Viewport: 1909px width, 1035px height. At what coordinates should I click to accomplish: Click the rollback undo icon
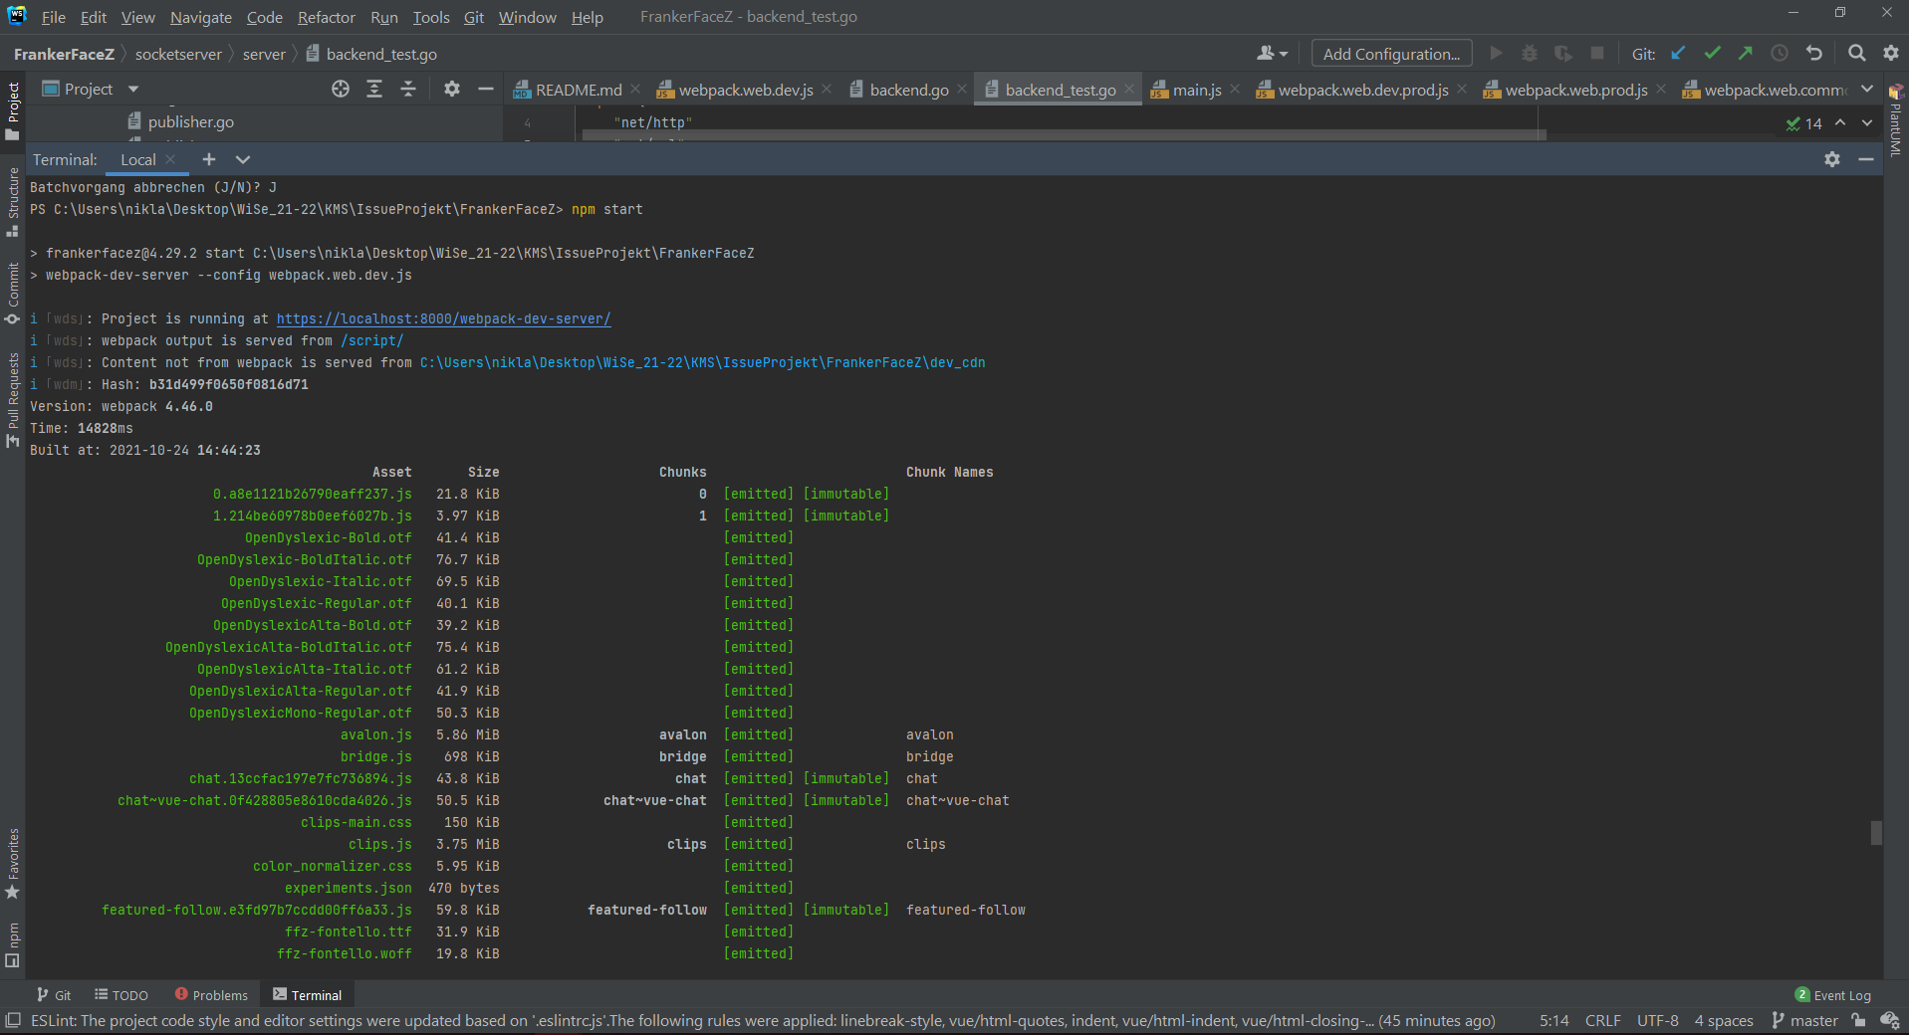pos(1814,54)
